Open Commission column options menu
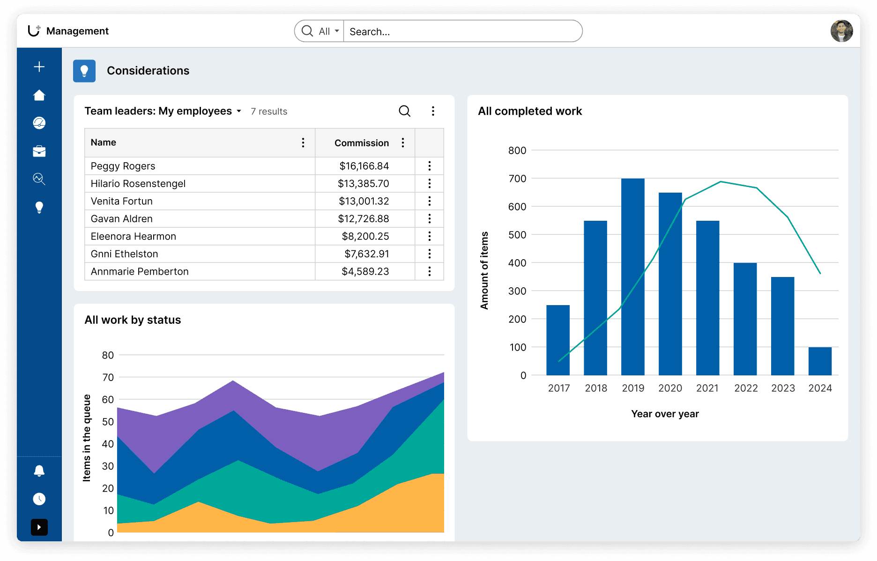877x561 pixels. (x=403, y=142)
